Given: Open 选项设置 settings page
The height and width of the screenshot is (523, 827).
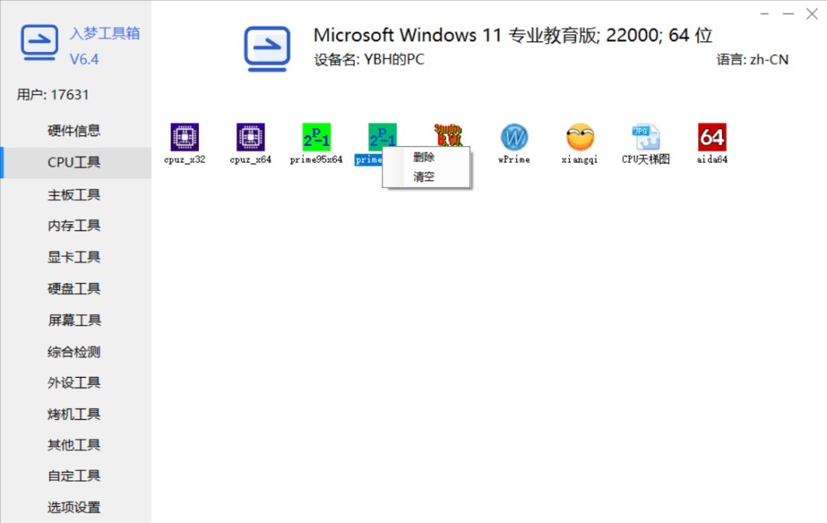Looking at the screenshot, I should pos(74,507).
